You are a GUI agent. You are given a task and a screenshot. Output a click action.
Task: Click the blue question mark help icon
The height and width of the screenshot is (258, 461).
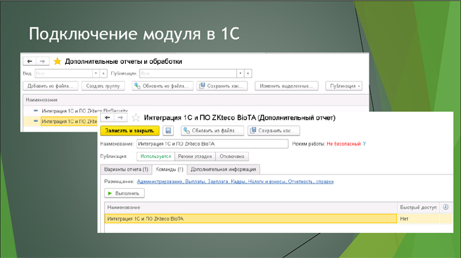(364, 144)
